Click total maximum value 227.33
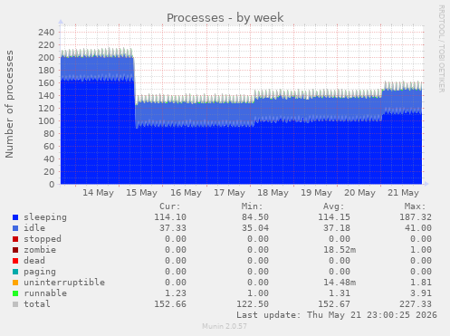The height and width of the screenshot is (336, 450). [x=416, y=304]
